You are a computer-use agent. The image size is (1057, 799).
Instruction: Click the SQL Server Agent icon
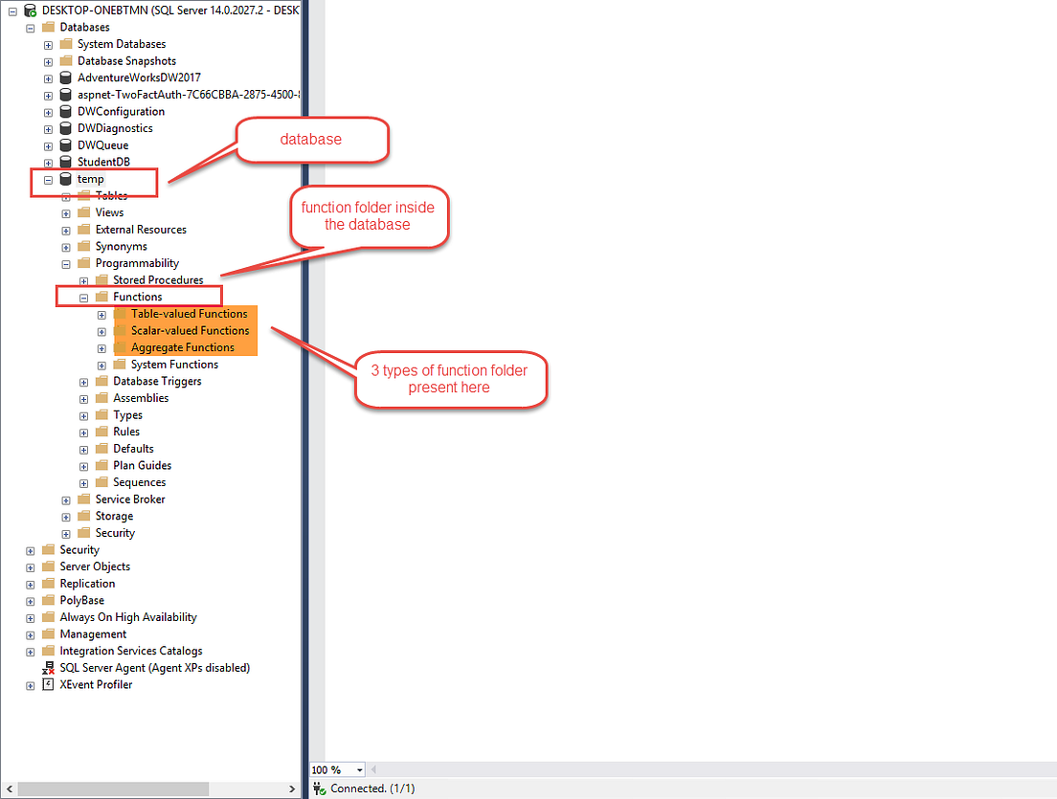click(48, 668)
